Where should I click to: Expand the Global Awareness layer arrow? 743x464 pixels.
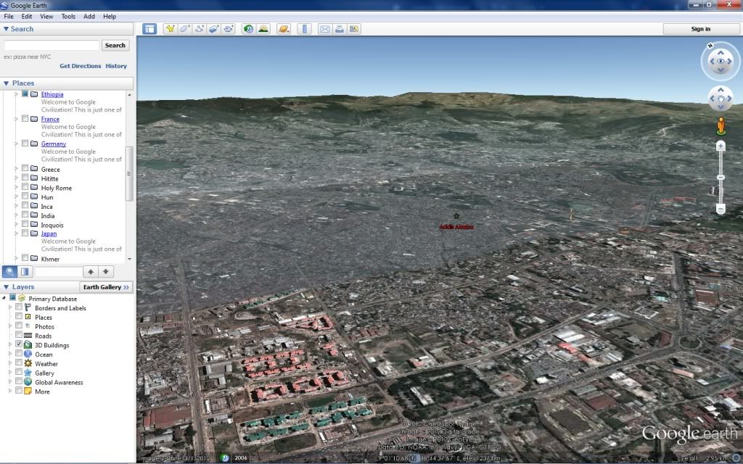point(10,381)
